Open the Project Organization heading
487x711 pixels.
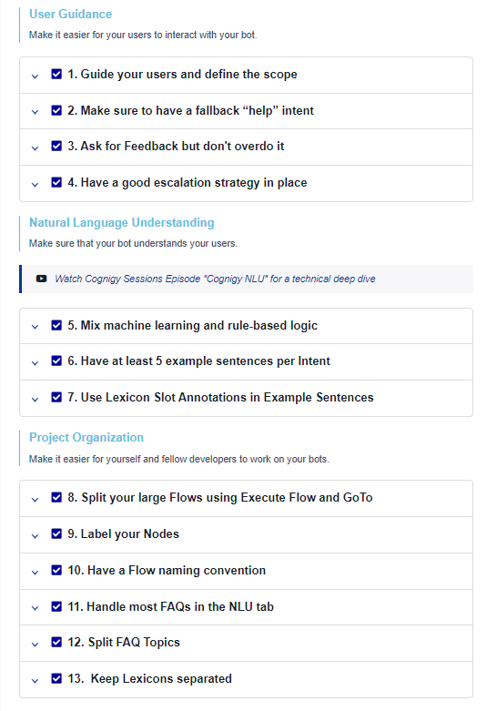coord(86,438)
